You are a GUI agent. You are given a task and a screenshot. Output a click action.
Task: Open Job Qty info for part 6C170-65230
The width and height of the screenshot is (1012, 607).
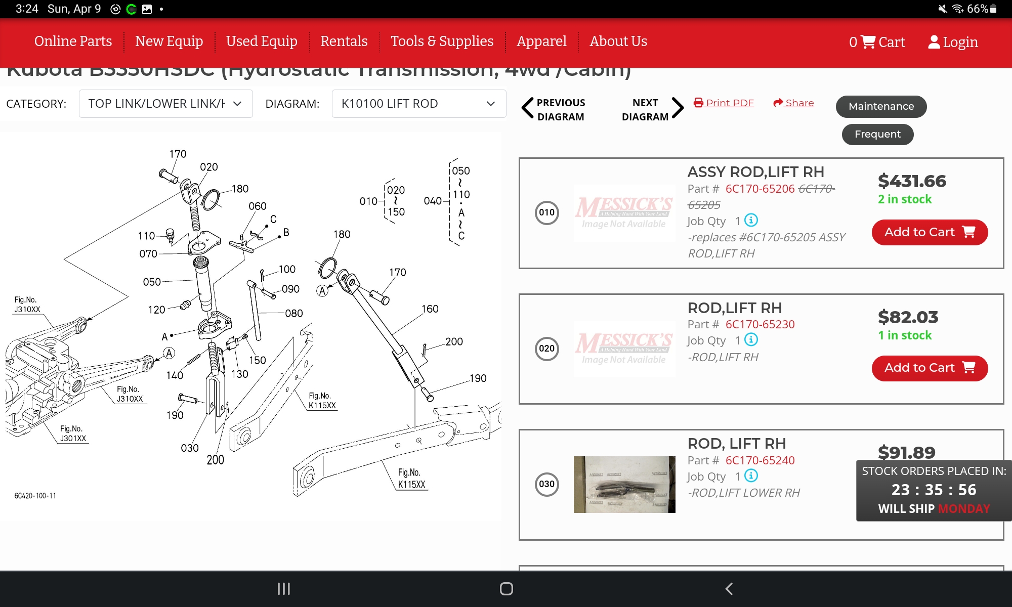click(x=751, y=339)
